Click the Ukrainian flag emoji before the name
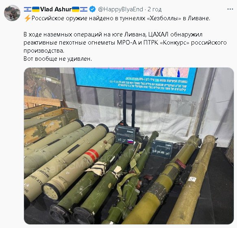The height and width of the screenshot is (228, 237). click(36, 9)
